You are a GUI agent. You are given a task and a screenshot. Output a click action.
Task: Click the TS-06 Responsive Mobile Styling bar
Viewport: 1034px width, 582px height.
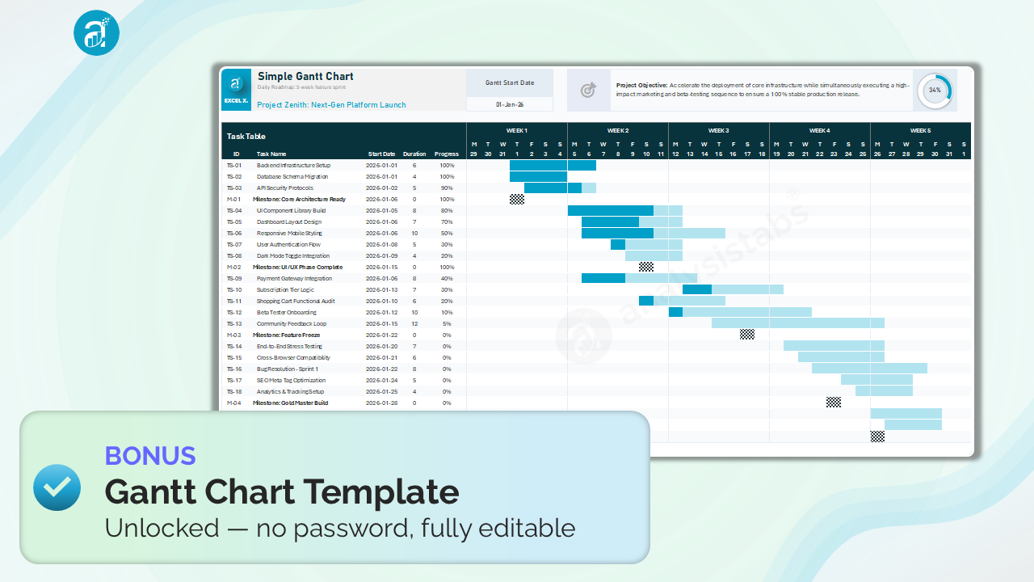click(654, 233)
